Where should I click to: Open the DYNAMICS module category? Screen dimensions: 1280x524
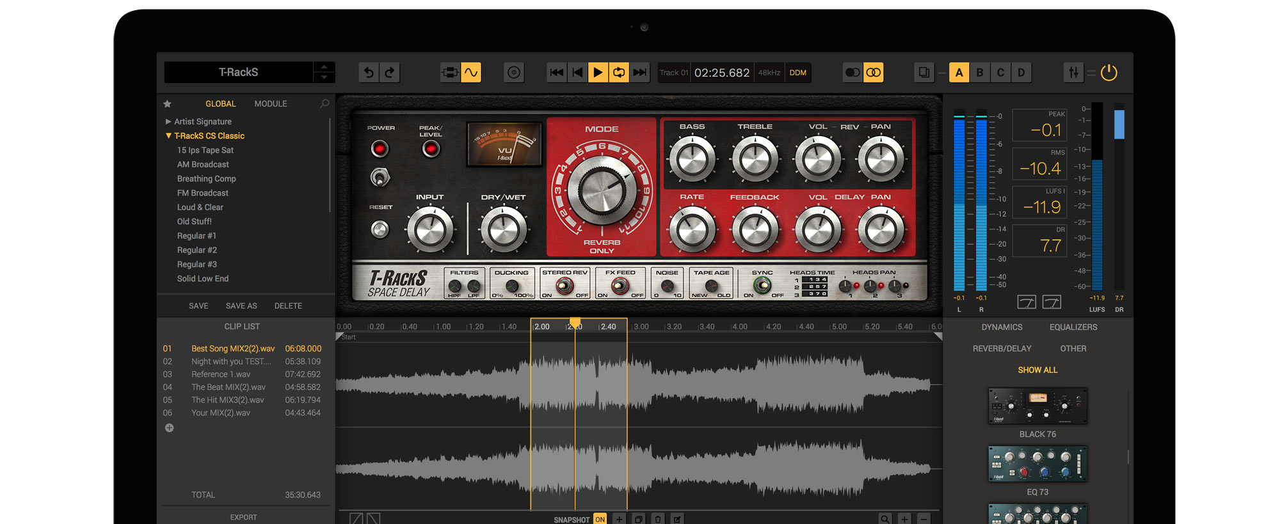(1002, 327)
